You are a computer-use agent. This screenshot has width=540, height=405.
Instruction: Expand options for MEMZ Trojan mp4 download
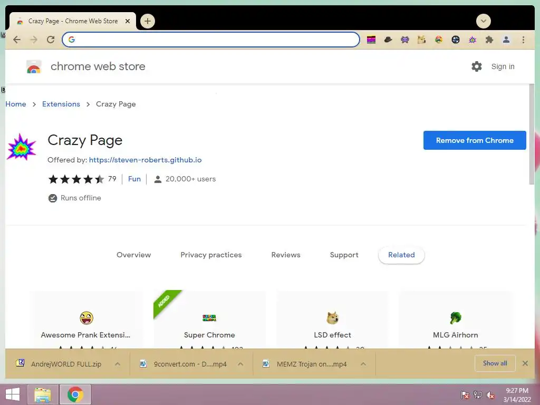coord(363,364)
